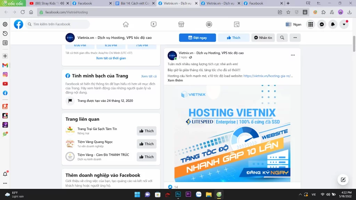Open a new browser tab
This screenshot has width=356, height=200.
pos(288,3)
